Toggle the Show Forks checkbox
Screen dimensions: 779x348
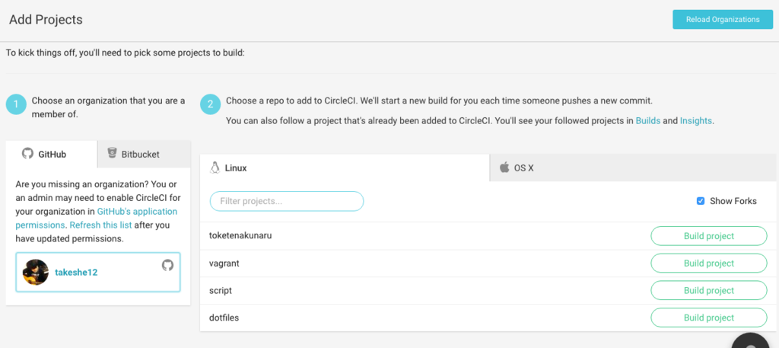pos(701,201)
